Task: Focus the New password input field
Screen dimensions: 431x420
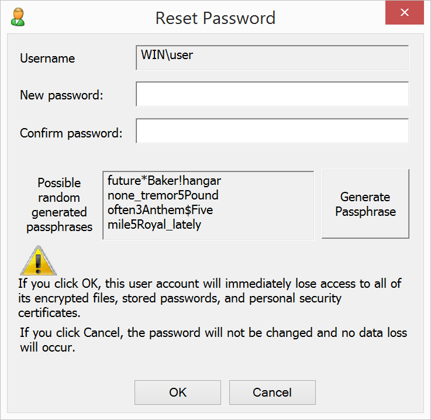Action: (272, 94)
